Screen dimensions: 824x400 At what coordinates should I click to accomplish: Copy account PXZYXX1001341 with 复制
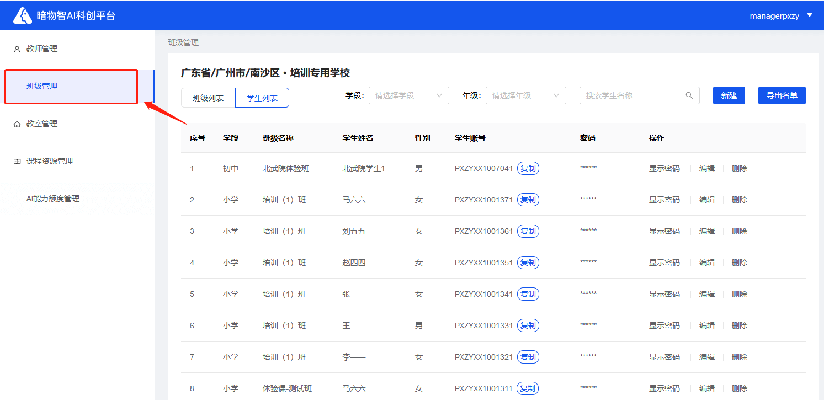point(528,294)
